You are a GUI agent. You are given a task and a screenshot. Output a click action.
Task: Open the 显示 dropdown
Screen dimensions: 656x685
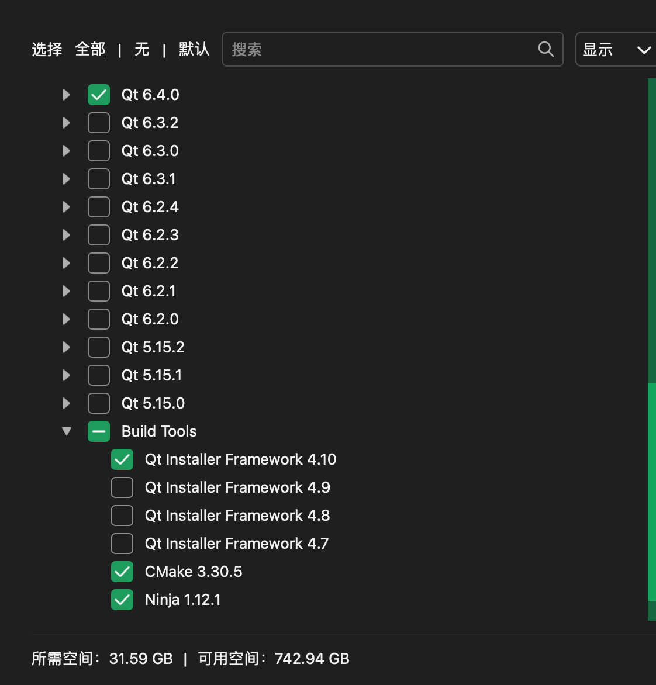pyautogui.click(x=615, y=49)
